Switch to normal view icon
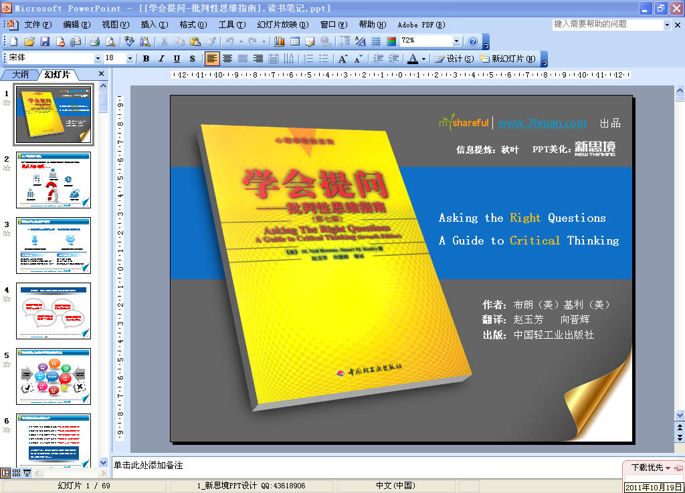The height and width of the screenshot is (493, 685). coord(5,473)
